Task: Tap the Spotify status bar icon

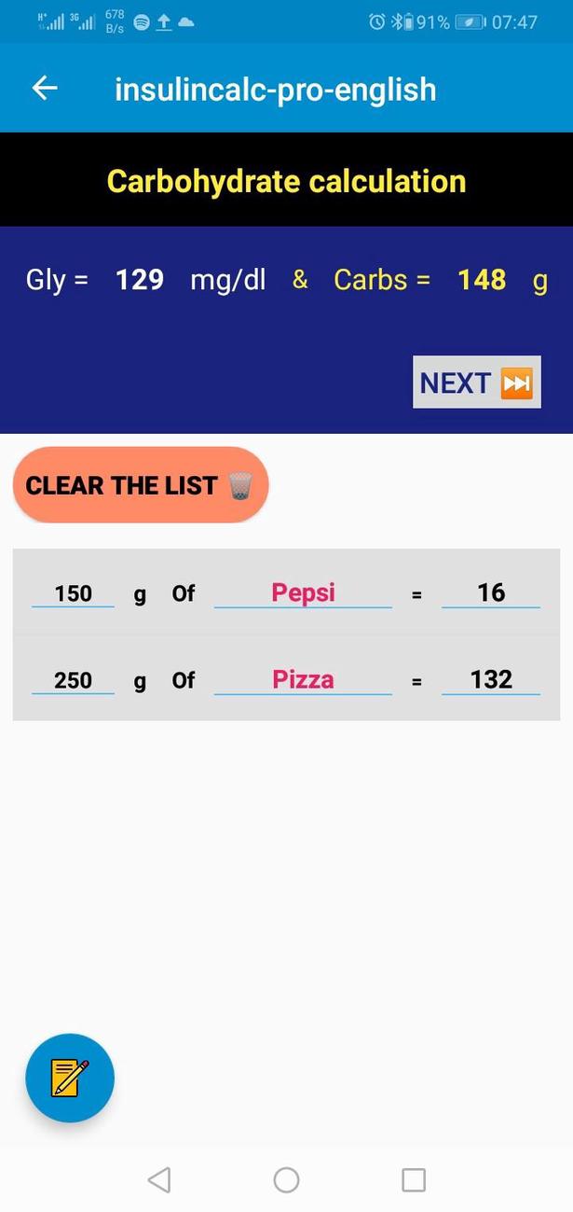Action: point(142,22)
